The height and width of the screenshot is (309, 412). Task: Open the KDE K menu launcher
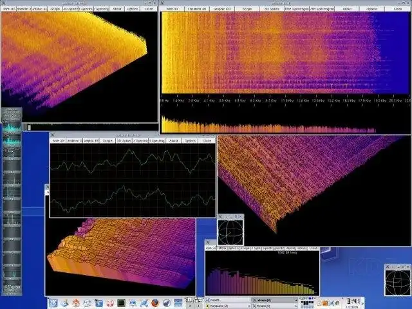click(x=53, y=303)
